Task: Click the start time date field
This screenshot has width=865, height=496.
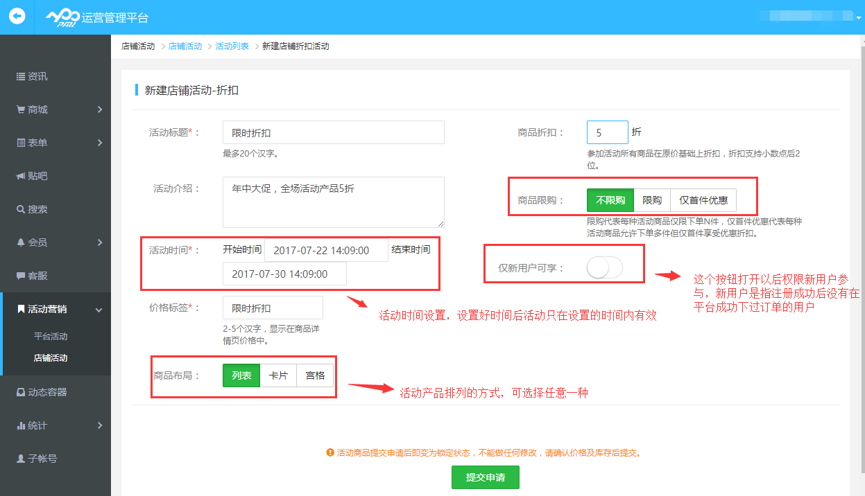Action: click(326, 250)
